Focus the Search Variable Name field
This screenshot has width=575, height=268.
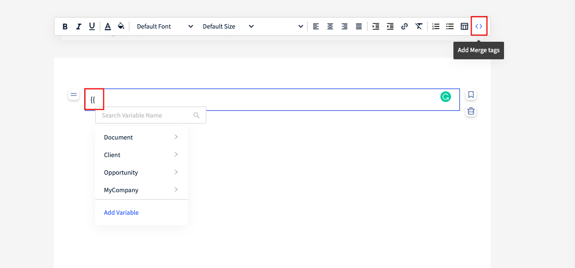click(151, 115)
